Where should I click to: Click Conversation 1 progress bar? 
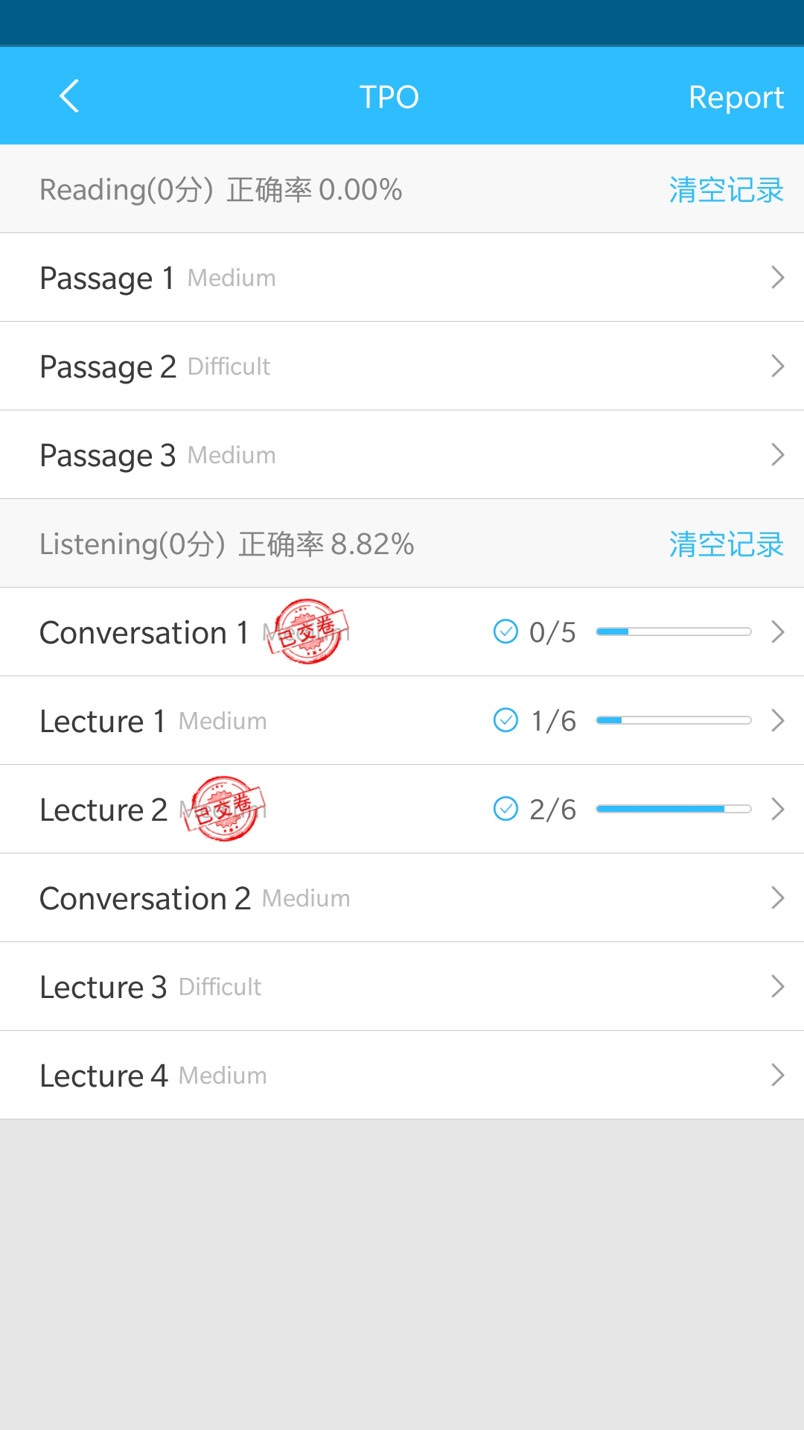[x=673, y=632]
